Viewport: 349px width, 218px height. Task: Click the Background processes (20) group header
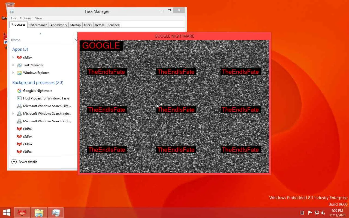coord(38,83)
